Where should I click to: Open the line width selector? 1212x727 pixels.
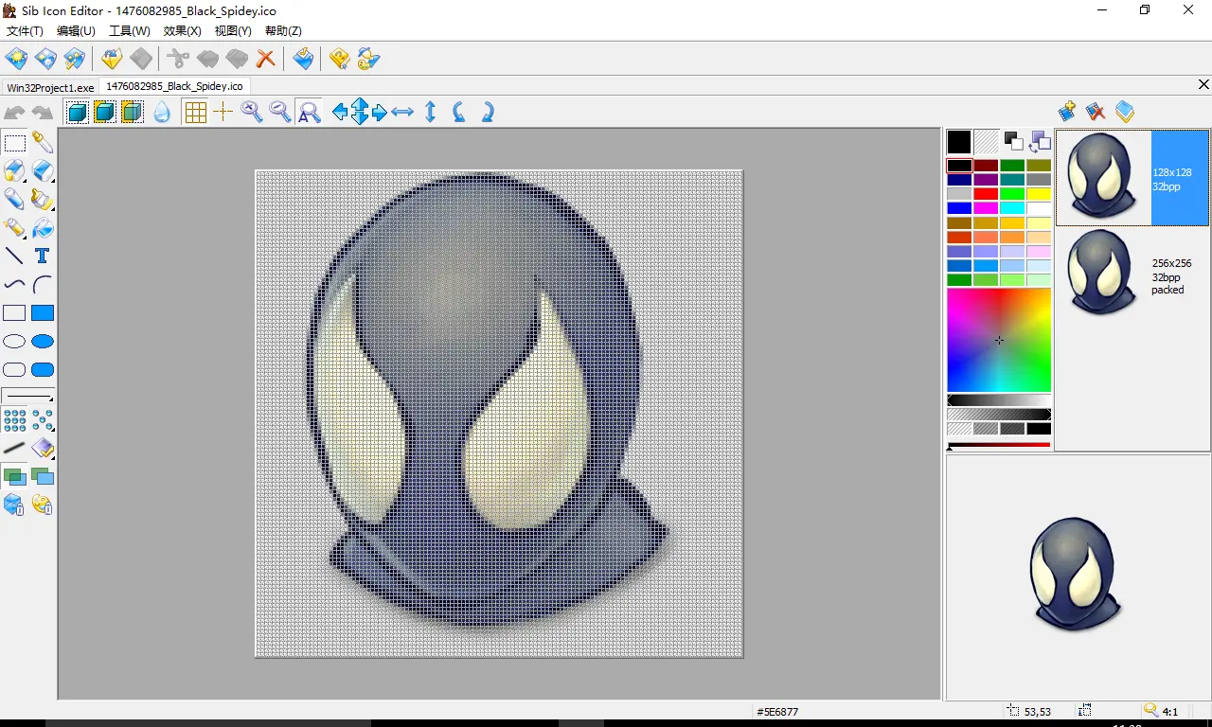click(x=28, y=395)
